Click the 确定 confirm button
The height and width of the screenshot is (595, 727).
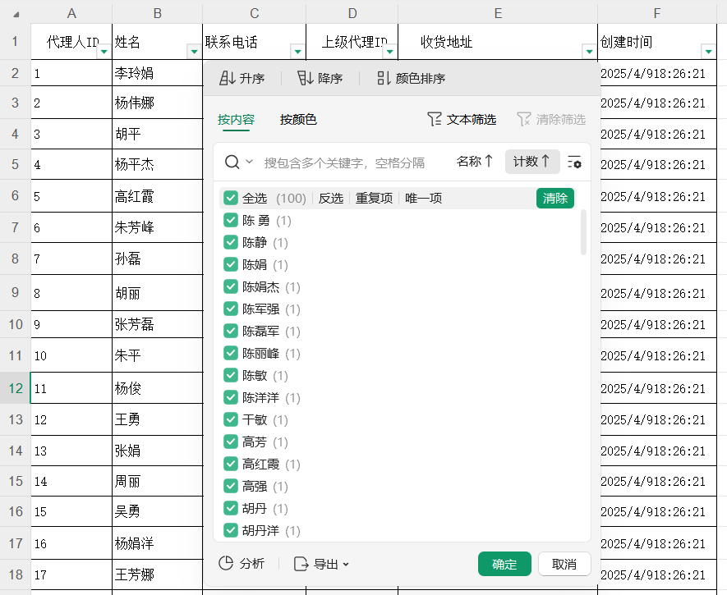(504, 564)
